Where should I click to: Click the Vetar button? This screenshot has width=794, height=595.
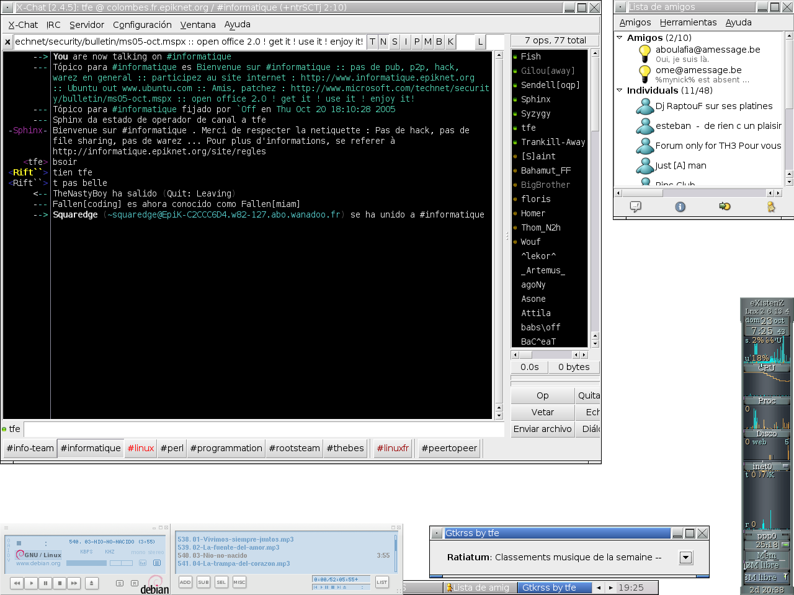[543, 412]
